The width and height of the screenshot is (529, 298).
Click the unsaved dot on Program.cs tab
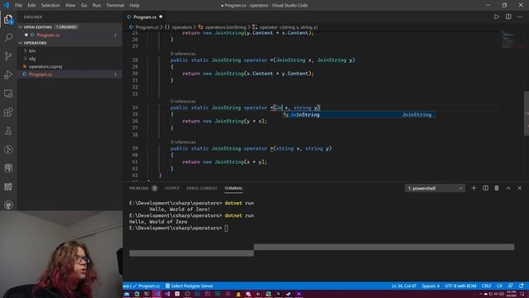point(161,17)
